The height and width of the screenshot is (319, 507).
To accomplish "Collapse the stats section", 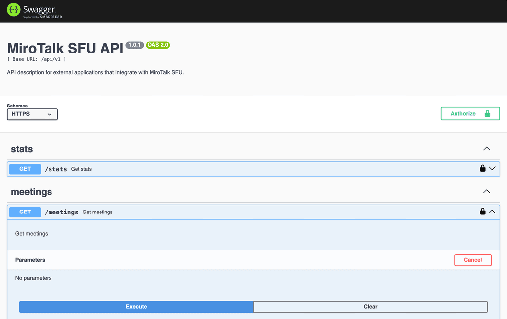I will tap(486, 149).
